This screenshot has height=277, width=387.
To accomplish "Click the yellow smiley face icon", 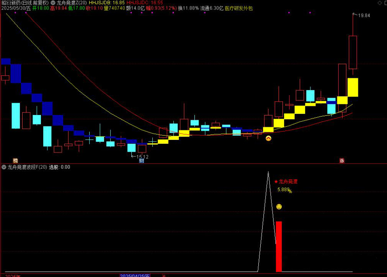I will 279,207.
